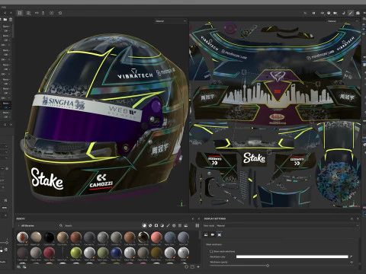The height and width of the screenshot is (274, 366).
Task: Click the pause rendering icon in top toolbar
Action: [314, 13]
